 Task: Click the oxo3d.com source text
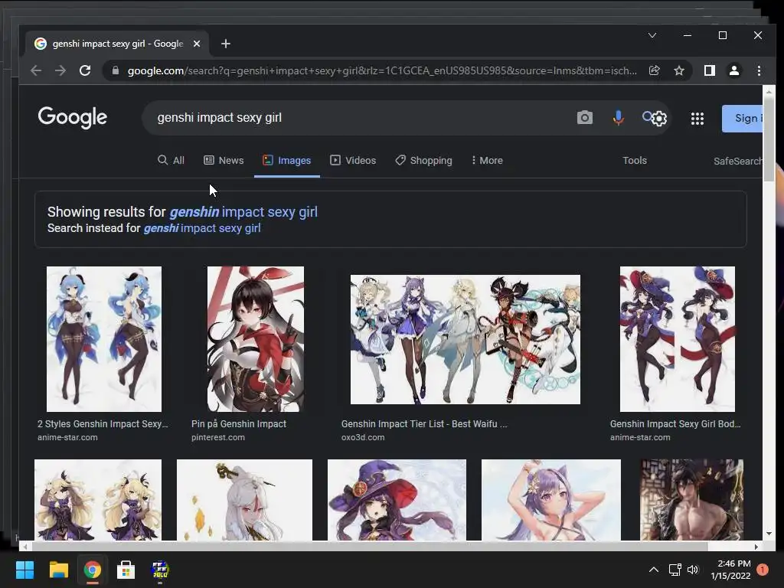point(363,437)
